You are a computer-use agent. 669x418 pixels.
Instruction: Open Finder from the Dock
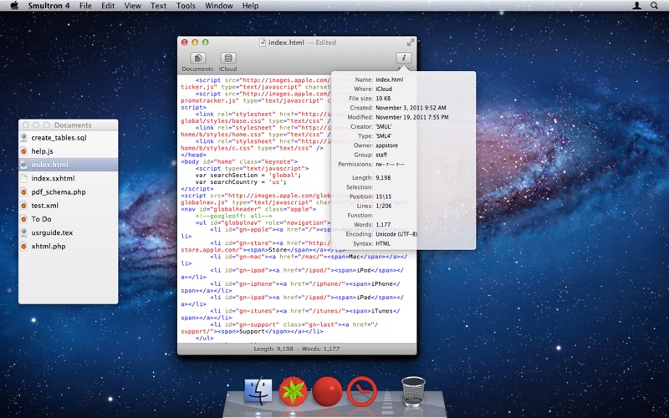[x=258, y=391]
